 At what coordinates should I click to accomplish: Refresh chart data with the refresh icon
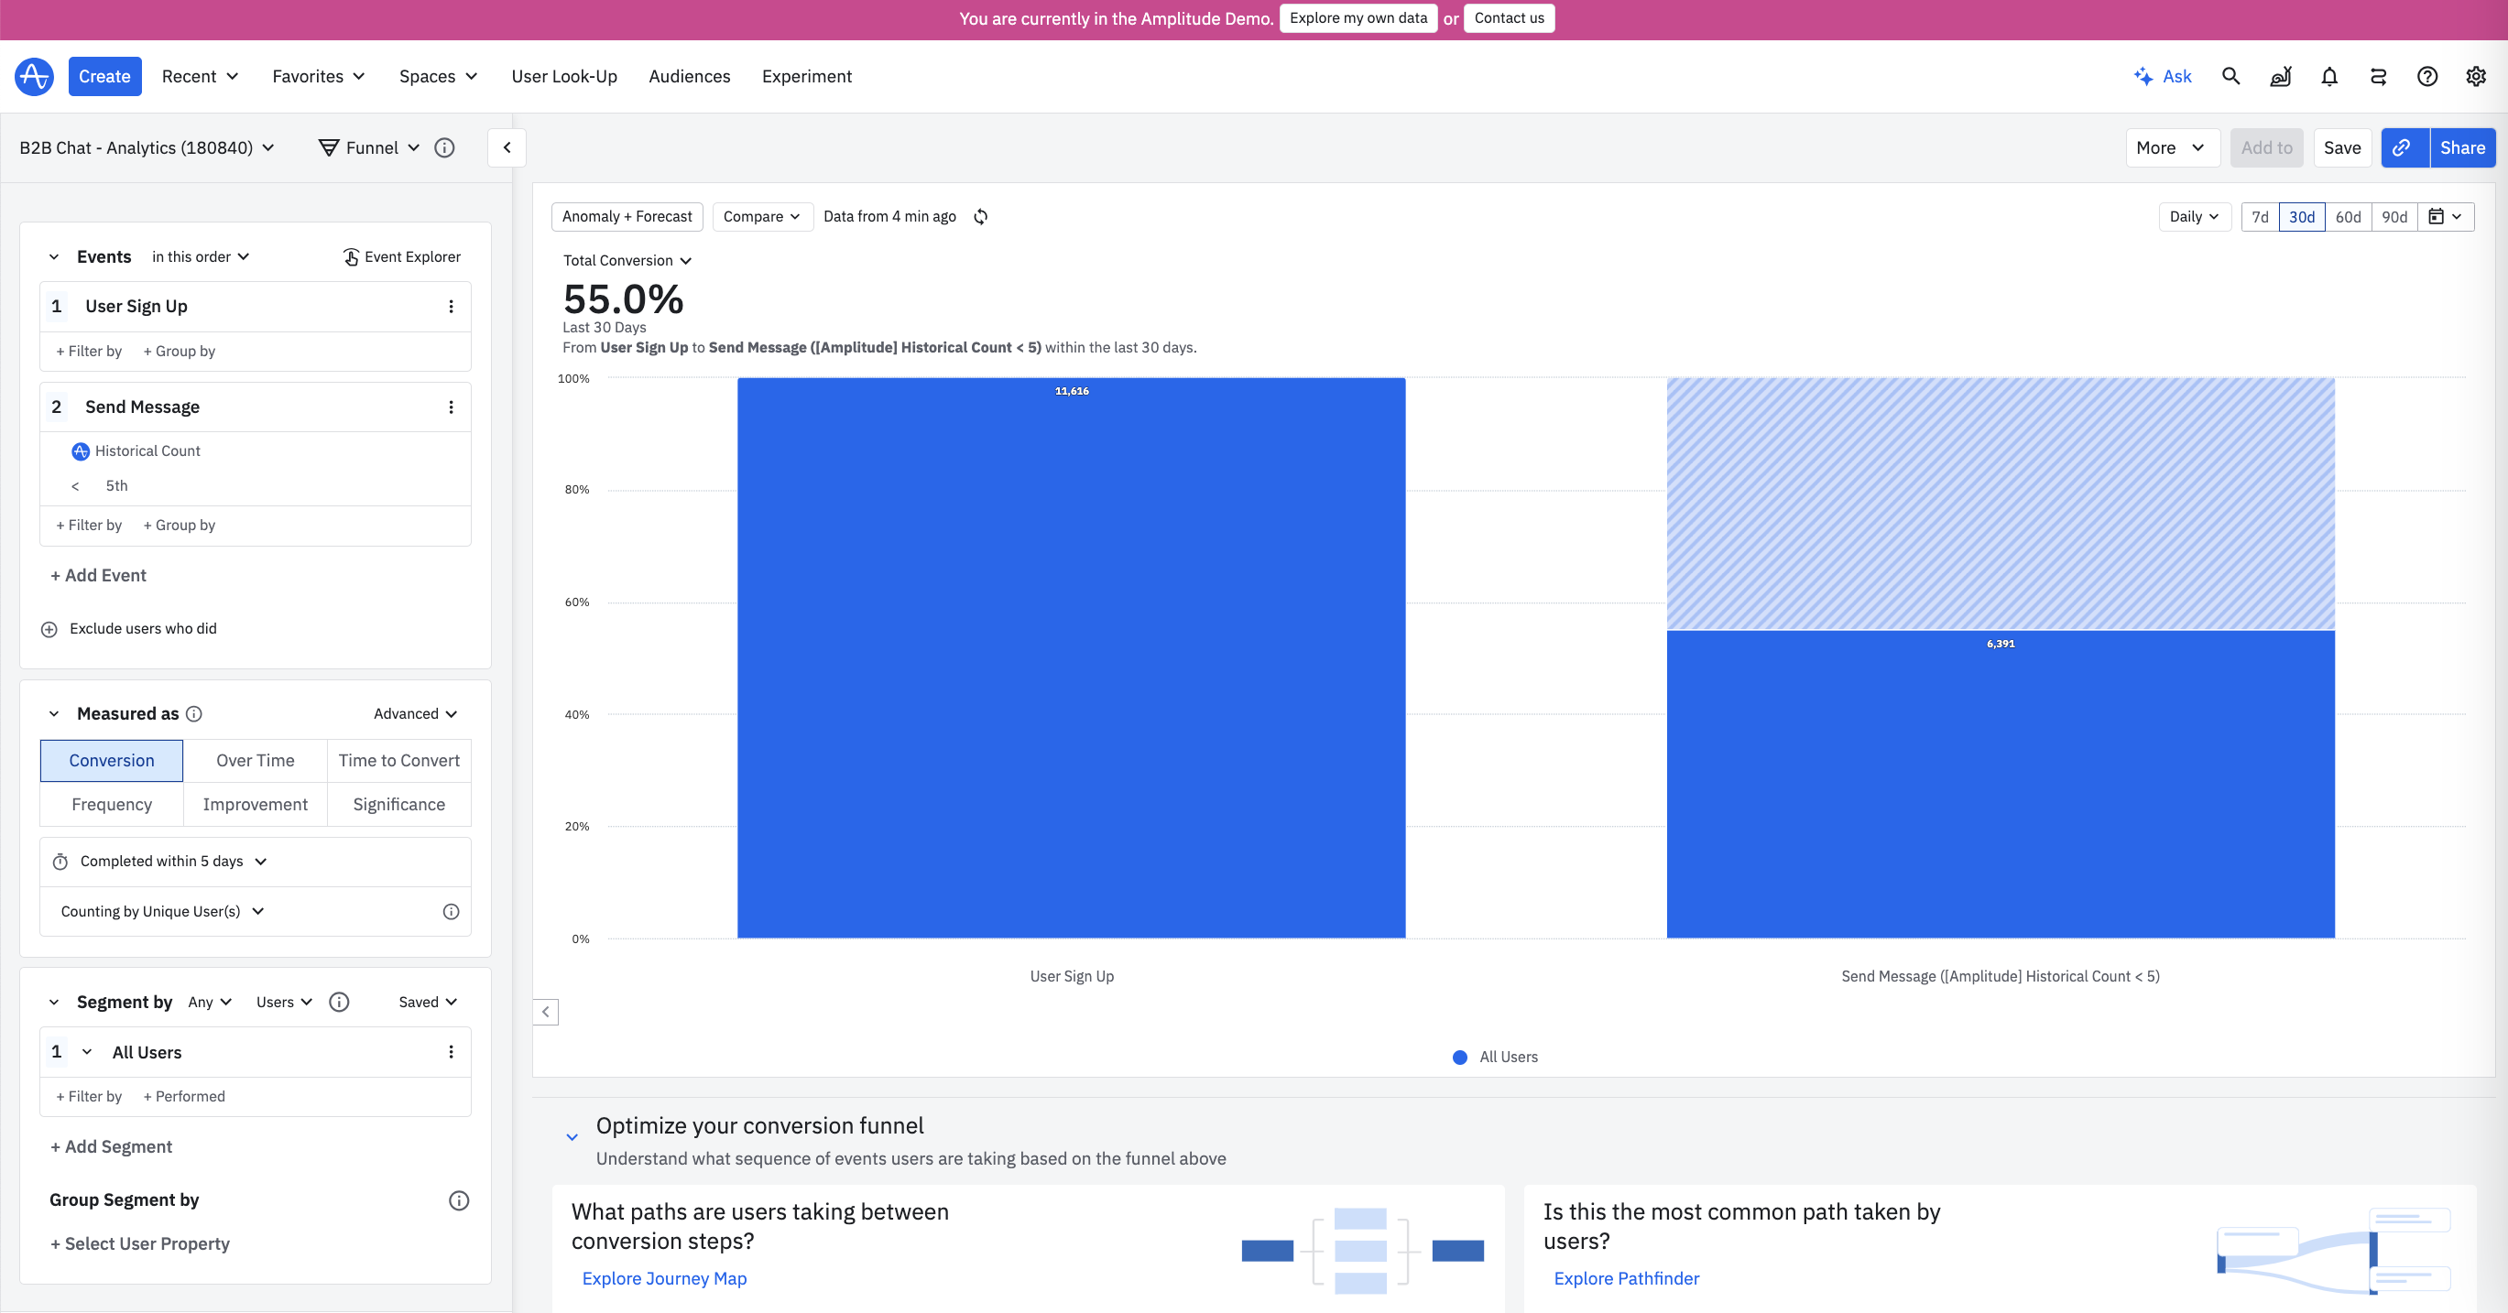980,216
